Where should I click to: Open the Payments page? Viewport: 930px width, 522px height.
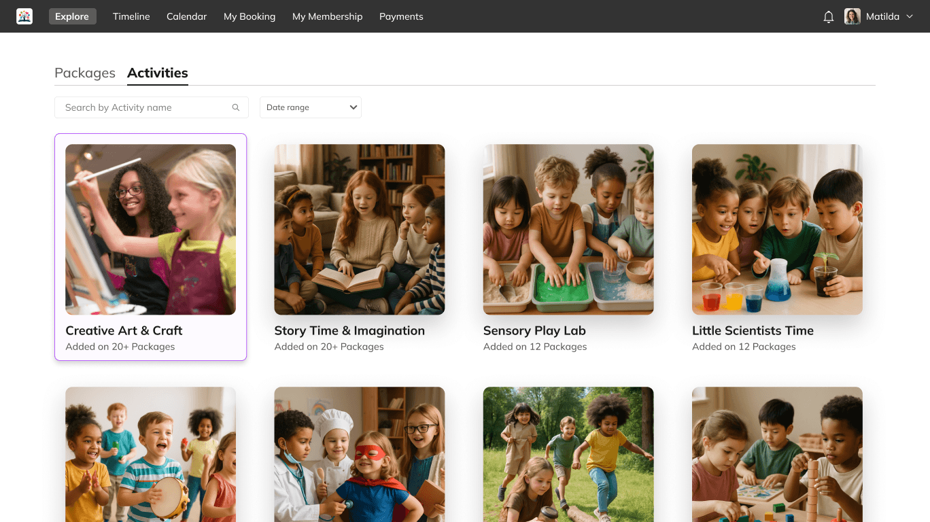pos(401,16)
